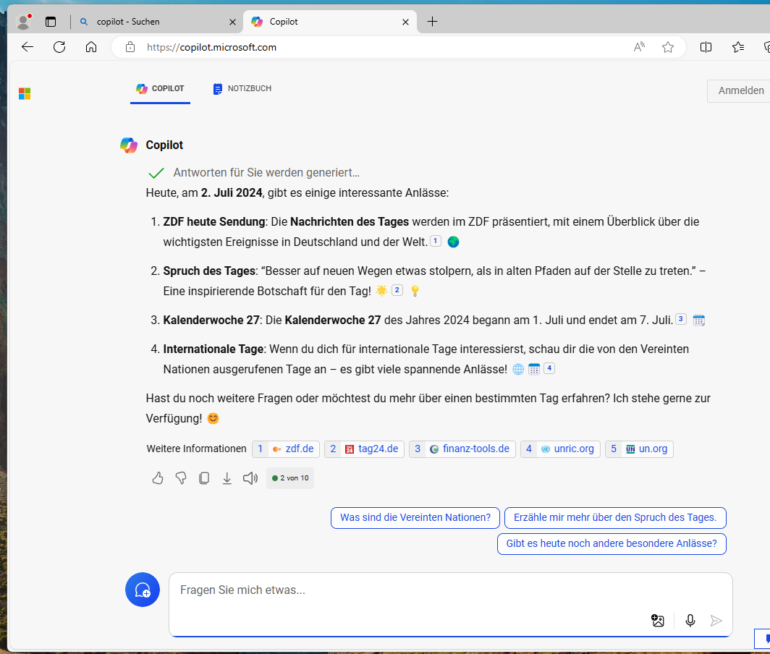Select 'Erzähle mir mehr über den Spruch' suggestion

pyautogui.click(x=615, y=517)
